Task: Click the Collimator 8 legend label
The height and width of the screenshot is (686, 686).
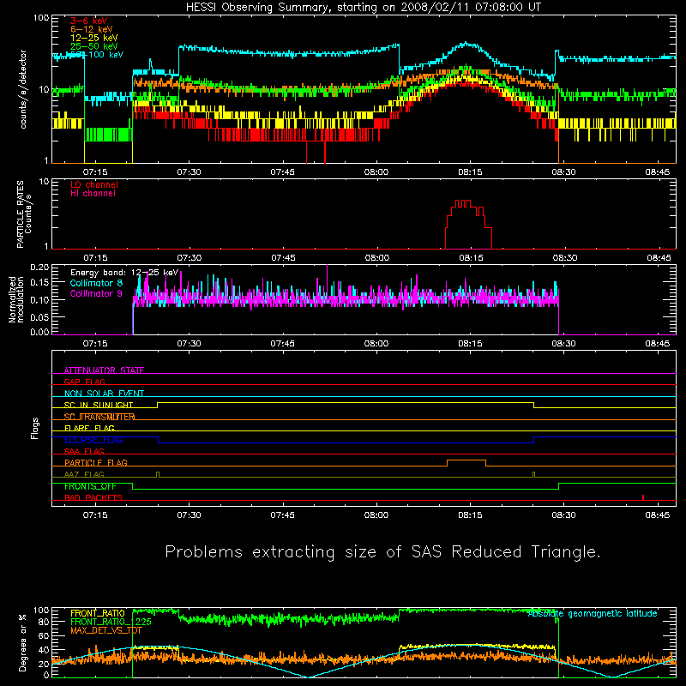Action: (x=96, y=283)
